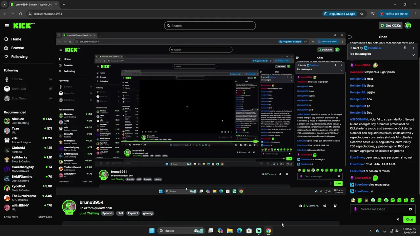Screen dimensions: 420x236
Task: Open chat settings gear icon
Action: click(398, 220)
